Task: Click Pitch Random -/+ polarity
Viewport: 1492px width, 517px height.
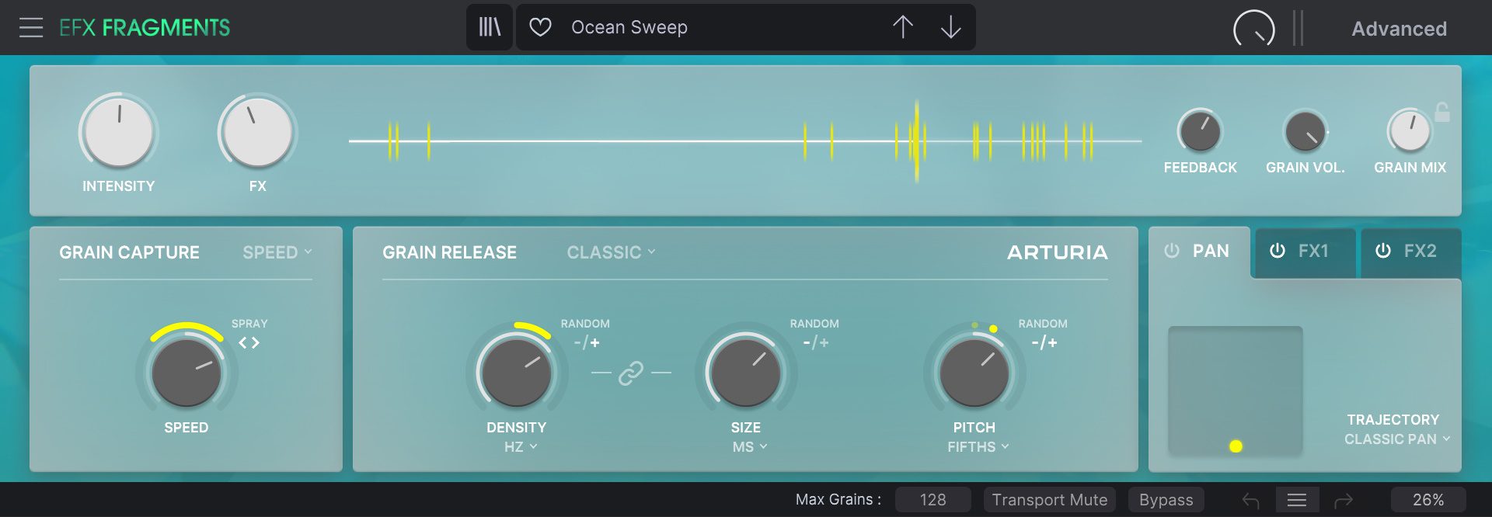Action: coord(1044,342)
